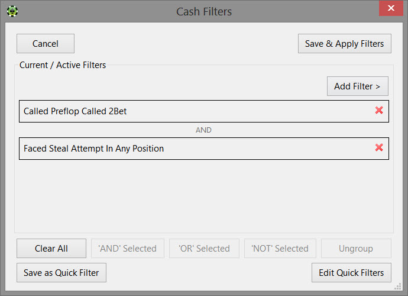Viewport: 408px width, 296px height.
Task: Click the Current / Active Filters group label
Action: (x=63, y=65)
